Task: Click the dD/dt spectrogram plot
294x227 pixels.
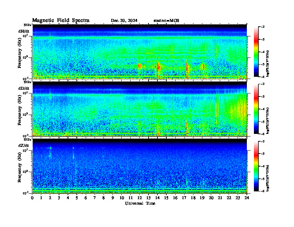Action: [x=140, y=109]
